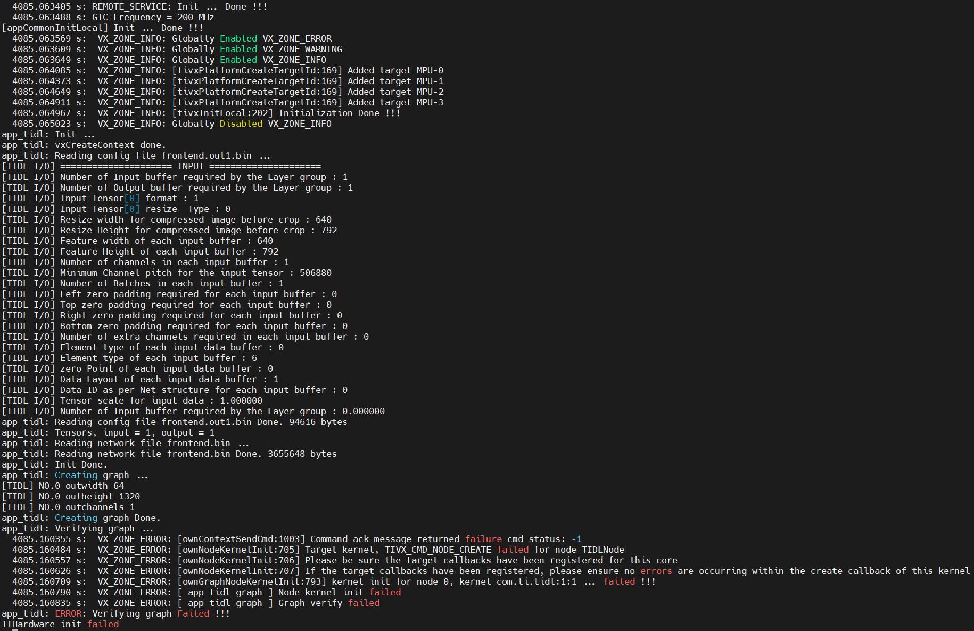The height and width of the screenshot is (631, 974).
Task: Click 'Added target MPU-3' text
Action: (395, 102)
